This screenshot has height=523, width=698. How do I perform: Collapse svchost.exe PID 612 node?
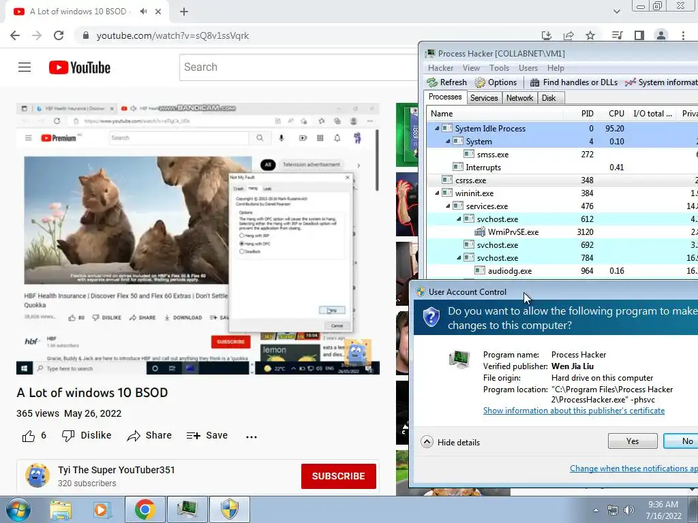pos(459,219)
